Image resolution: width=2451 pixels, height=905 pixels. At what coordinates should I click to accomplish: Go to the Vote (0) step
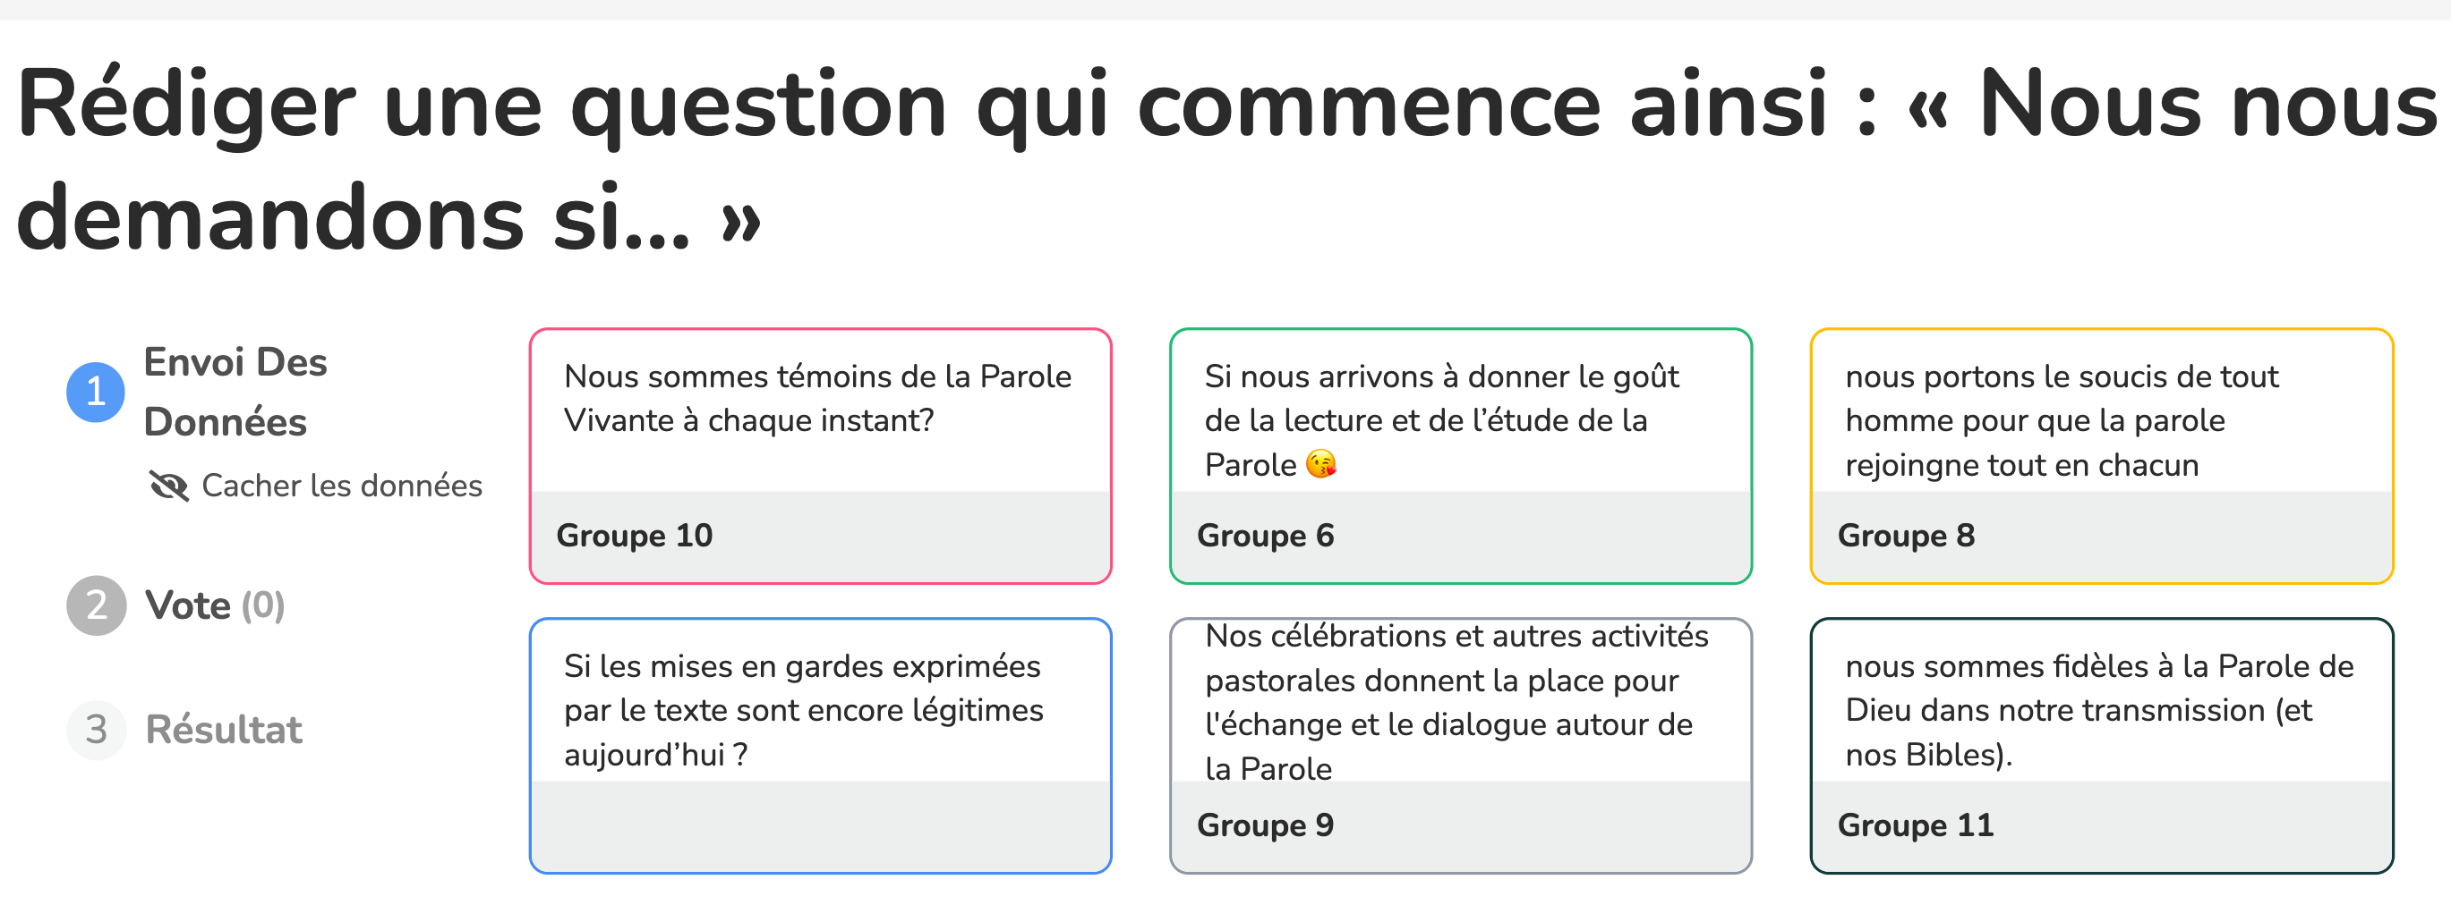point(214,605)
